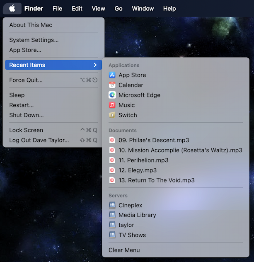
Task: Connect to the Cineplex server
Action: [176, 205]
